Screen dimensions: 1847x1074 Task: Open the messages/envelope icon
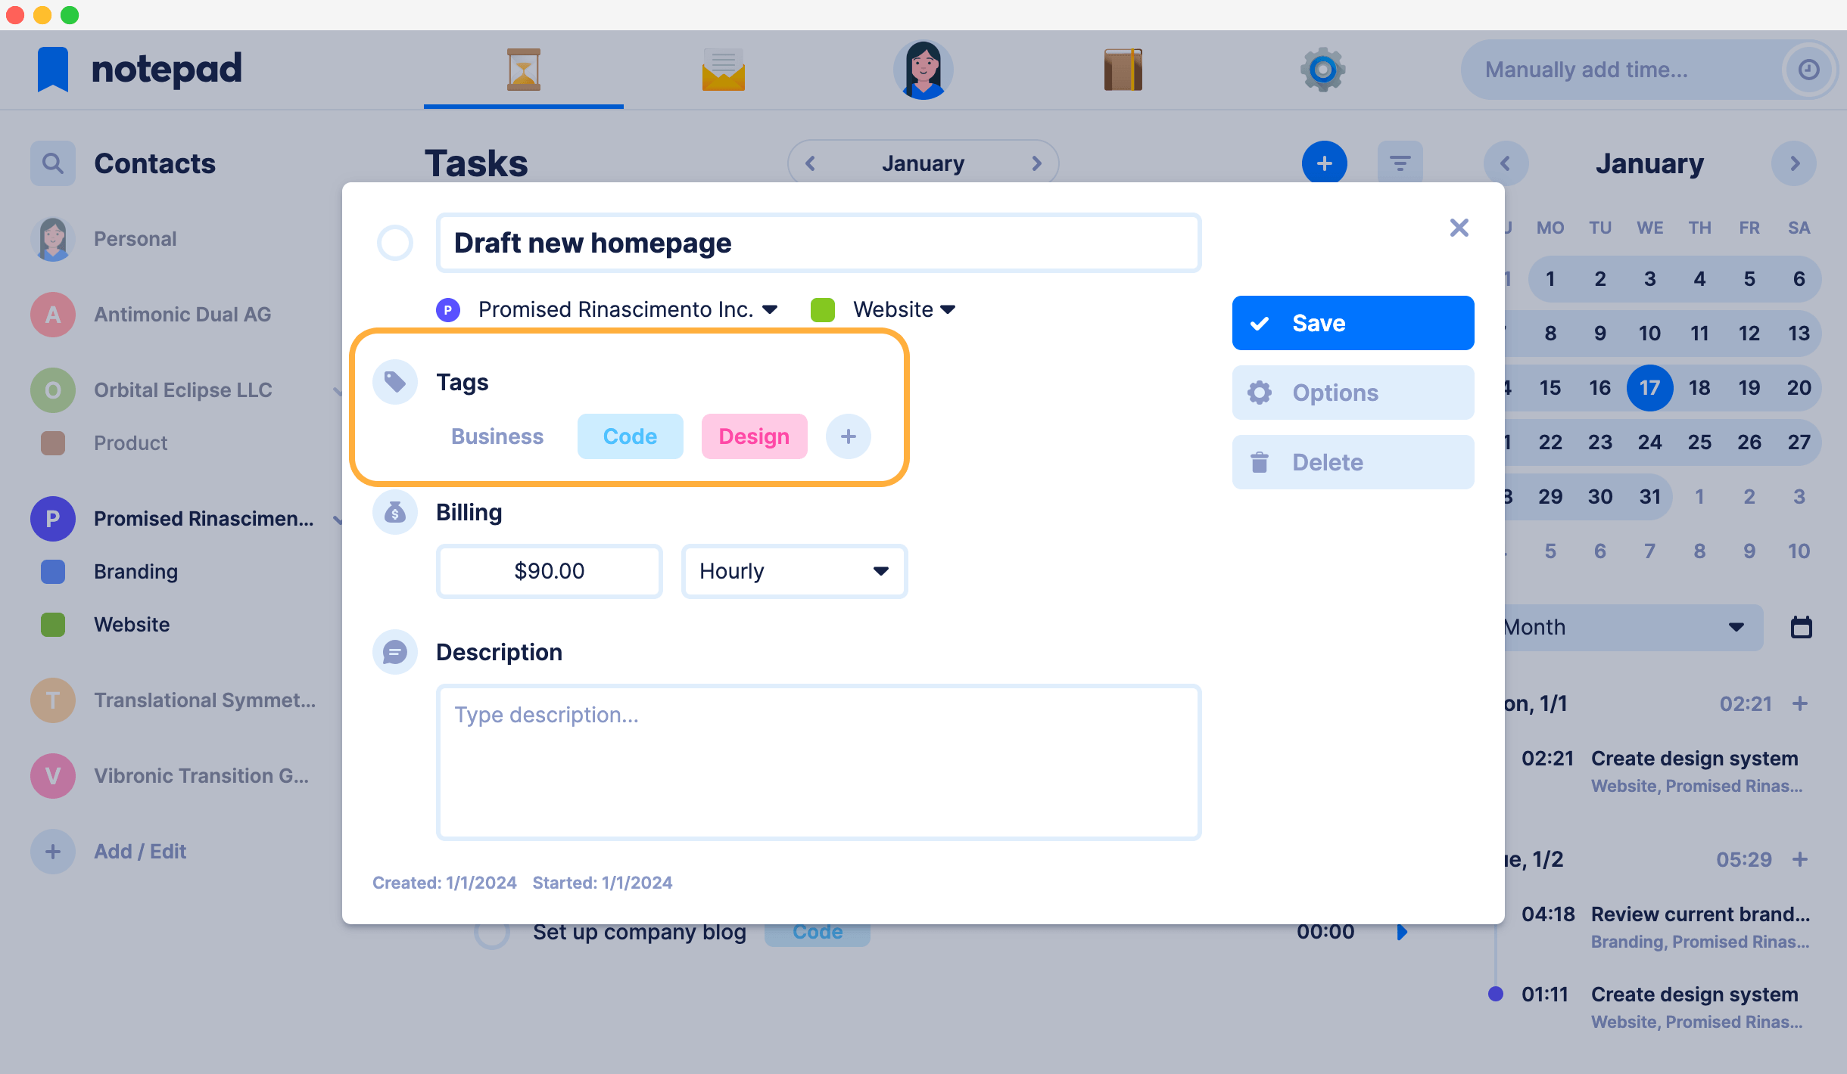click(723, 69)
